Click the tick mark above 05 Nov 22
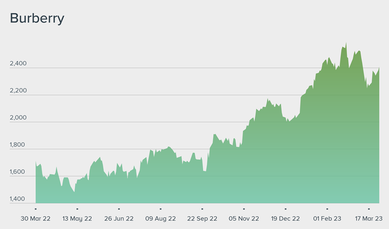Image resolution: width=389 pixels, height=229 pixels. click(244, 209)
